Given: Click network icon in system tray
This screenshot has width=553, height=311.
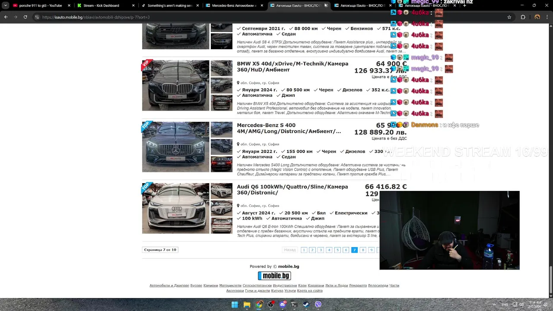Looking at the screenshot, I should [515, 305].
